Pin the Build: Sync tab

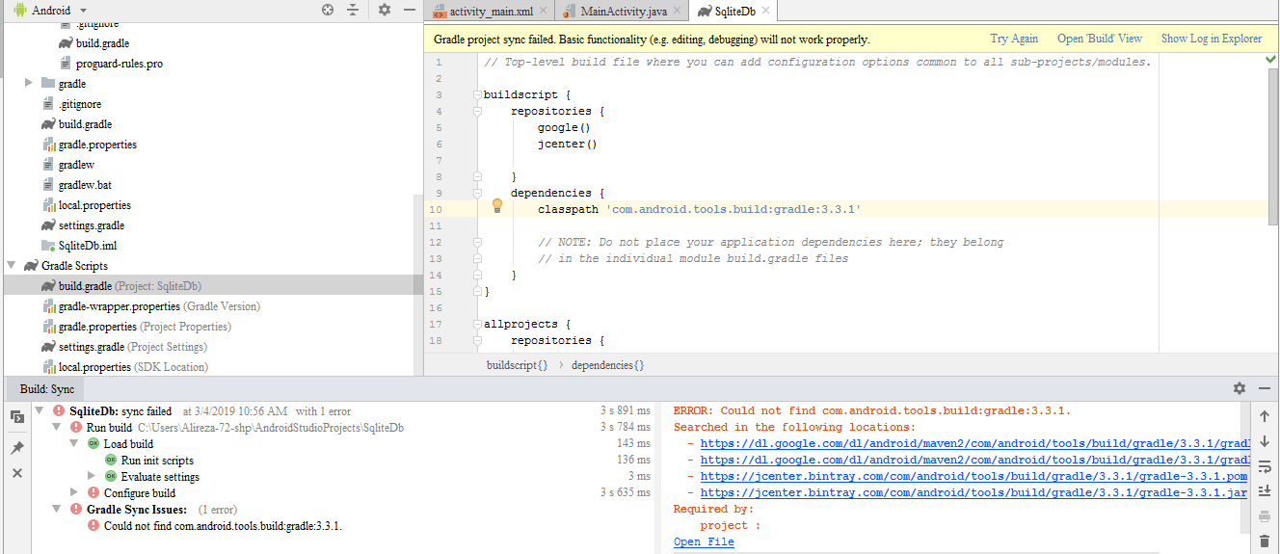pos(16,448)
